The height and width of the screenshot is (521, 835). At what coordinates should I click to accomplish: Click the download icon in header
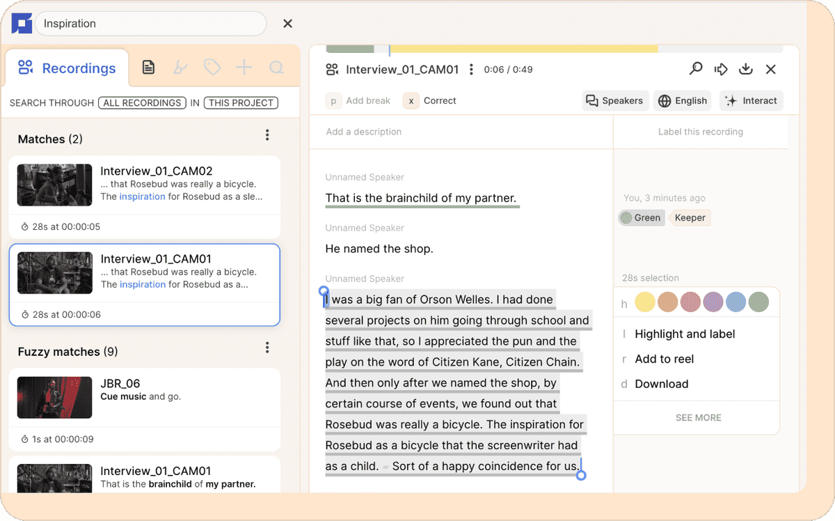[746, 69]
